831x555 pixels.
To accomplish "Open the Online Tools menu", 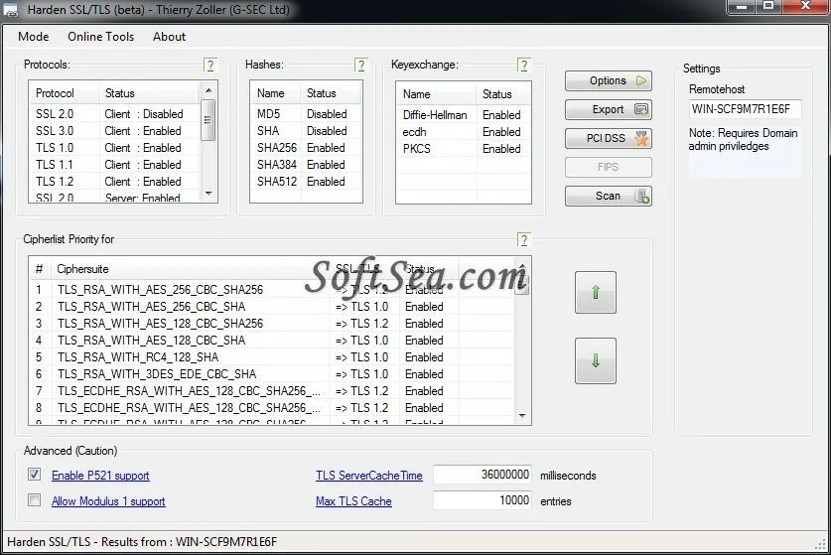I will 100,37.
